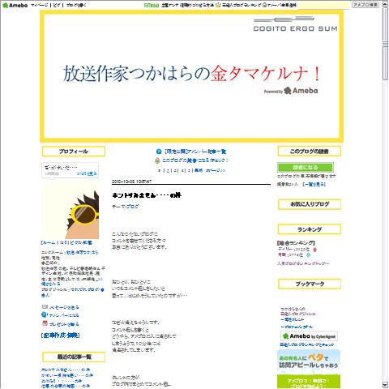Screen dimensions: 389x389
Task: Open the ルーム link under the avatar
Action: pos(49,242)
